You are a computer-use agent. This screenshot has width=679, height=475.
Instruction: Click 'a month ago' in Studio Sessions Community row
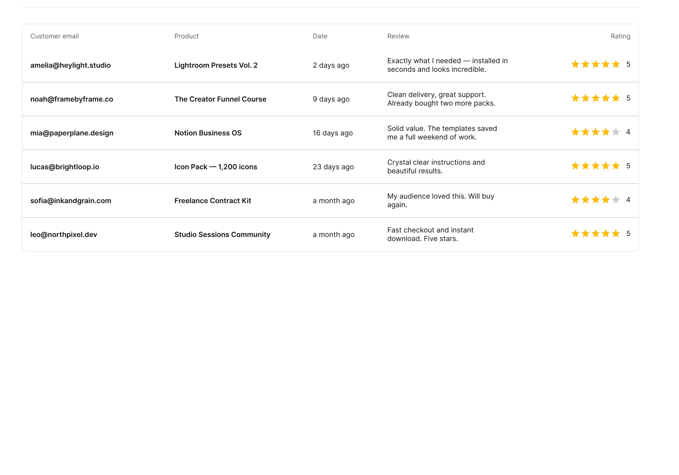(x=334, y=234)
